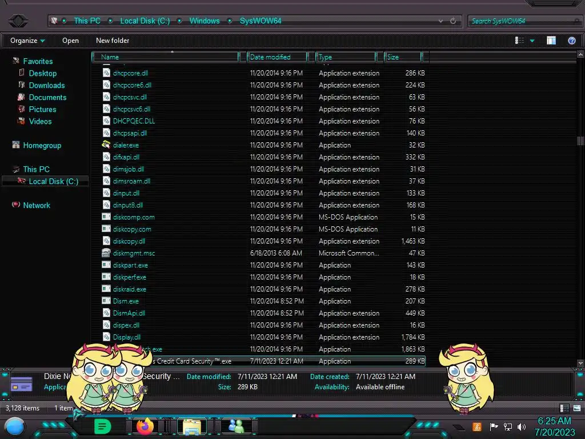Select the difxapi.dll file name
The height and width of the screenshot is (439, 585).
[x=126, y=157]
